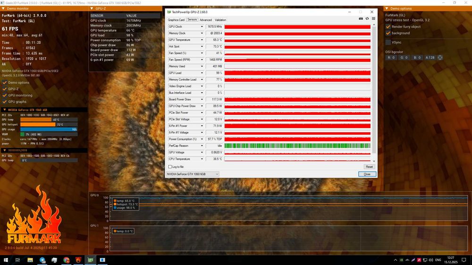The width and height of the screenshot is (472, 265).
Task: Click the GPU Load red sensor graph
Action: pyautogui.click(x=297, y=73)
